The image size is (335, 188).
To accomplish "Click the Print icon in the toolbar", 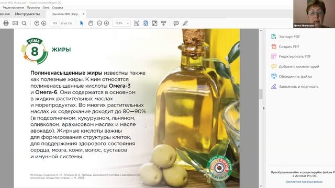I will [x=6, y=23].
